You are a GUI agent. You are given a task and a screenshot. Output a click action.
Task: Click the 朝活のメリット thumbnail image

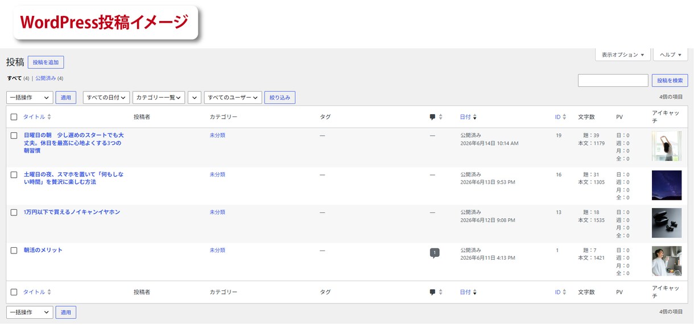[667, 261]
